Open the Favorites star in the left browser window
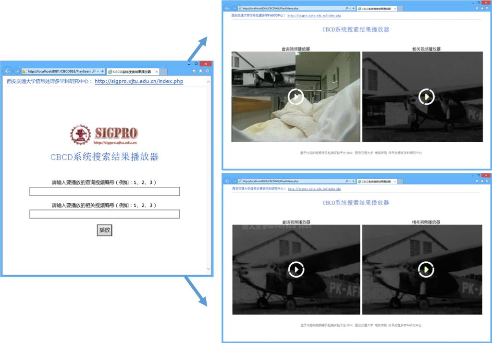 pos(200,71)
